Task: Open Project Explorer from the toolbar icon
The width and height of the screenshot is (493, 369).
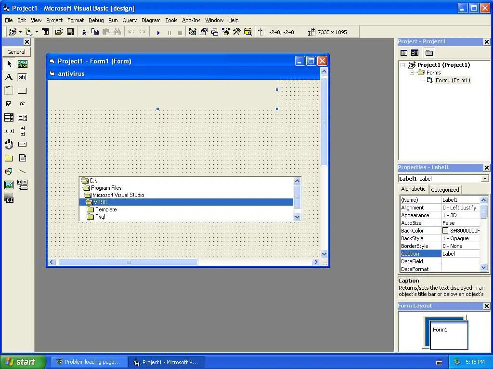Action: pos(193,32)
